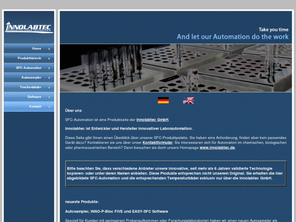Click 'neueste Produkte:' heading
The width and height of the screenshot is (296, 222).
point(82,202)
